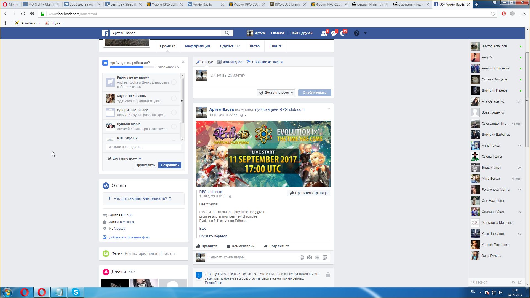The image size is (530, 298).
Task: Select 'супермаркет класс' radio option
Action: pyautogui.click(x=174, y=112)
